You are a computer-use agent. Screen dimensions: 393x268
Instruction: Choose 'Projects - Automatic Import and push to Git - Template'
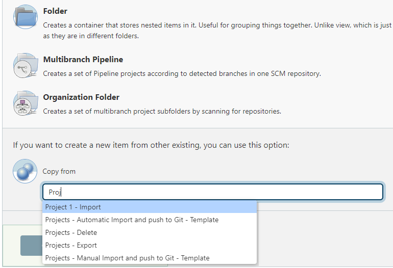pos(132,220)
